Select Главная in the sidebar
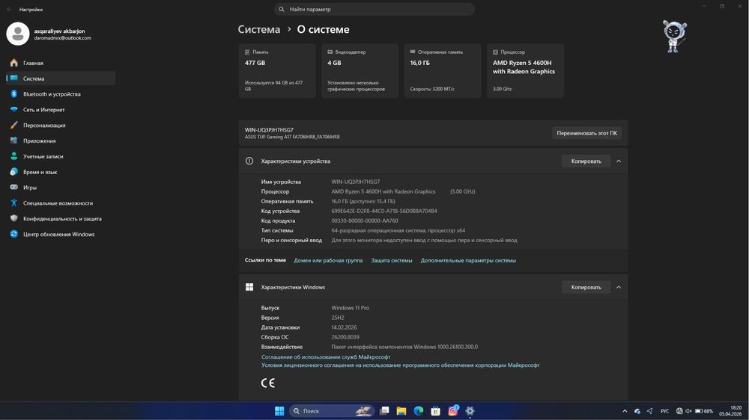Viewport: 749px width, 420px height. pos(33,64)
